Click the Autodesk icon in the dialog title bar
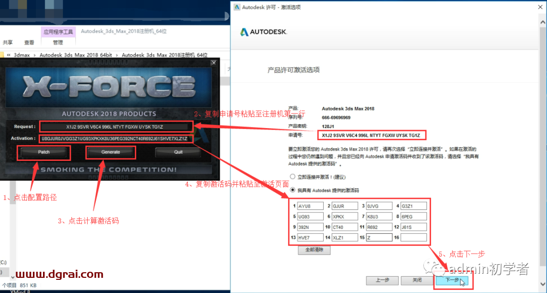The height and width of the screenshot is (293, 547). [x=237, y=7]
